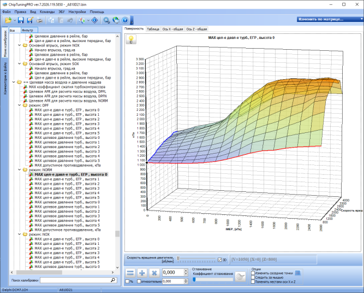Click the search magnifier icon

(113, 280)
